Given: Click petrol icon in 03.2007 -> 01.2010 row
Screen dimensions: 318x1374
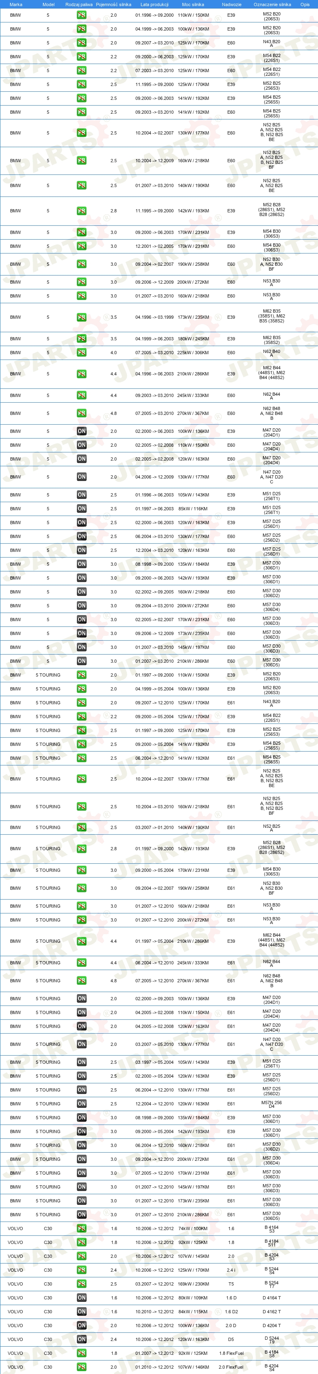Looking at the screenshot, I should click(x=81, y=827).
